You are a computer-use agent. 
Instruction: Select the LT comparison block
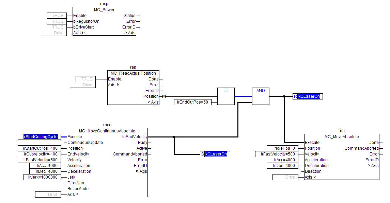tap(226, 96)
